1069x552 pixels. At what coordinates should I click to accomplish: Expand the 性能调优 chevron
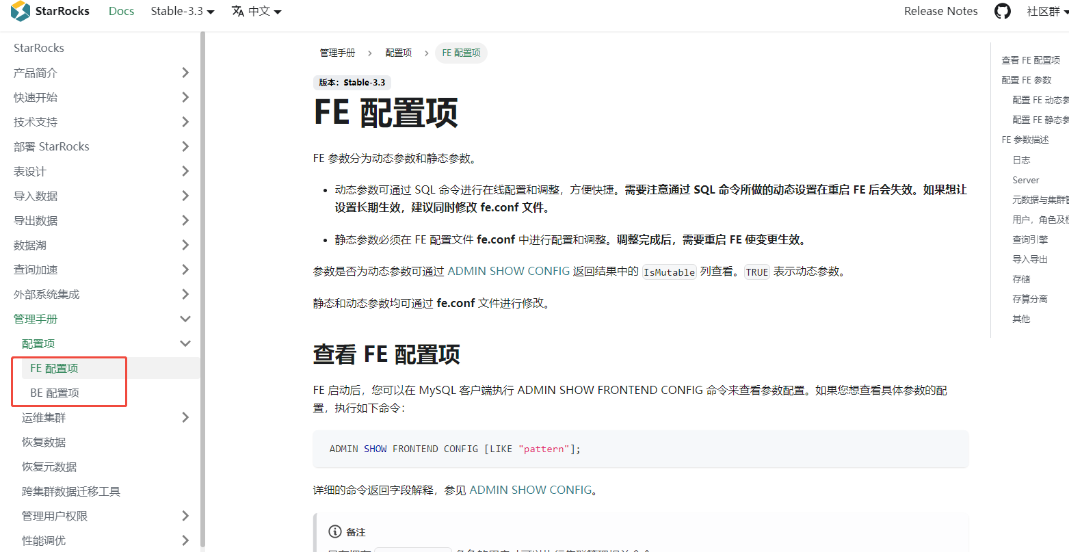tap(185, 540)
